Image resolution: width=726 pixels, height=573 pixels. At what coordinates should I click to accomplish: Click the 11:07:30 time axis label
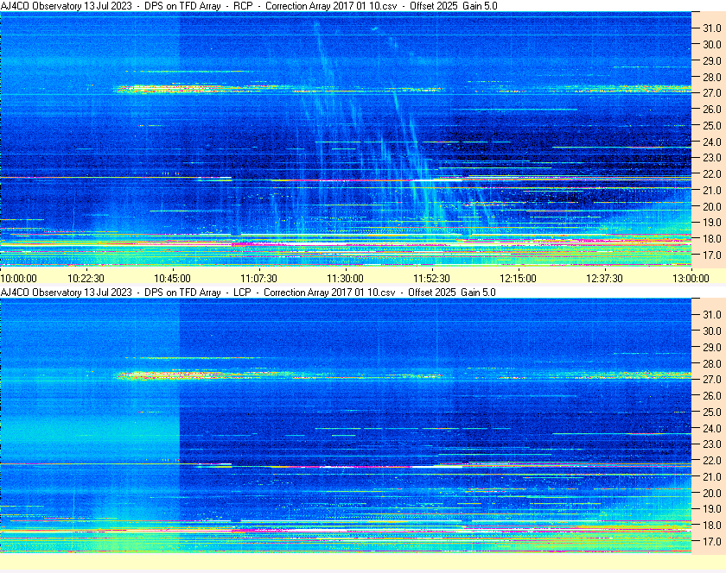tap(258, 279)
